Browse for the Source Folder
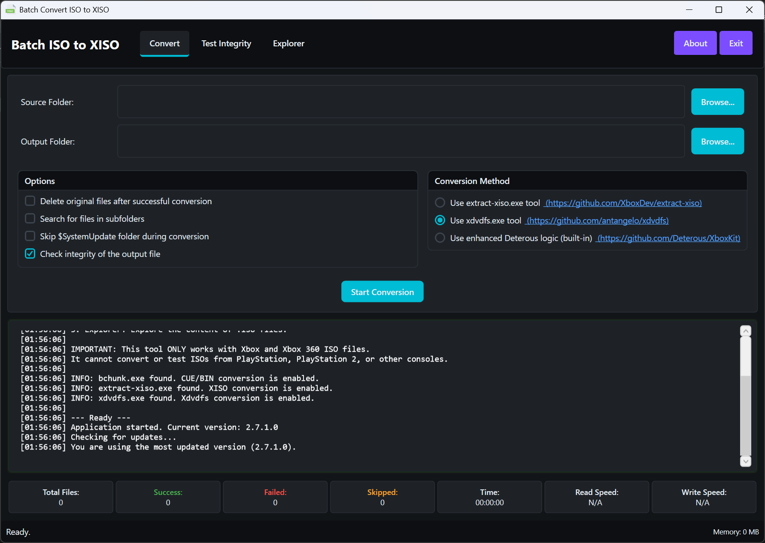Screen dimensions: 765x543 coord(717,102)
